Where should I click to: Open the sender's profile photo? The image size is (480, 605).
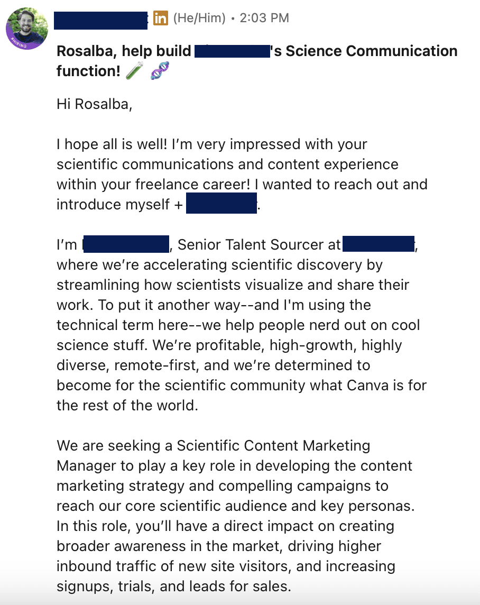pos(27,26)
